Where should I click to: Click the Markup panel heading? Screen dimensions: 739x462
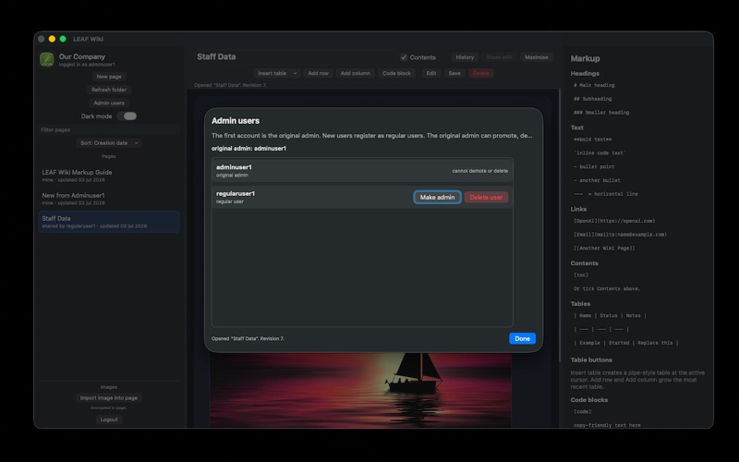pyautogui.click(x=585, y=58)
